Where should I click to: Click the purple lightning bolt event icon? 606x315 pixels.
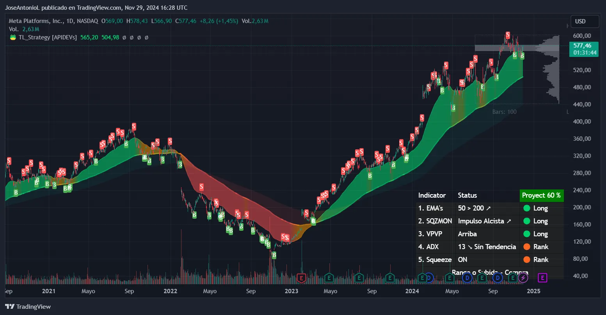click(523, 278)
